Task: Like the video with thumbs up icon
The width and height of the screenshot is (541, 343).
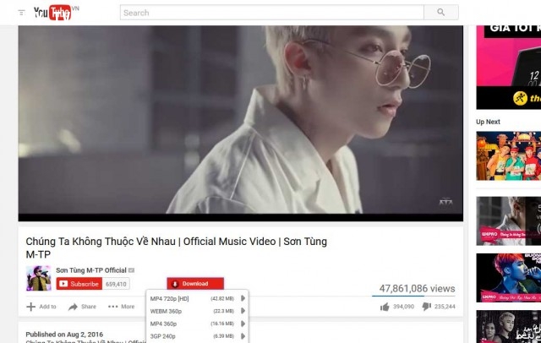Action: coord(385,307)
